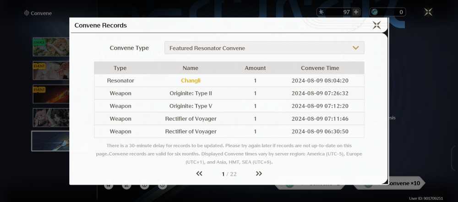
Task: Click timestamp 2024-08-09 08:04:20
Action: tap(320, 81)
